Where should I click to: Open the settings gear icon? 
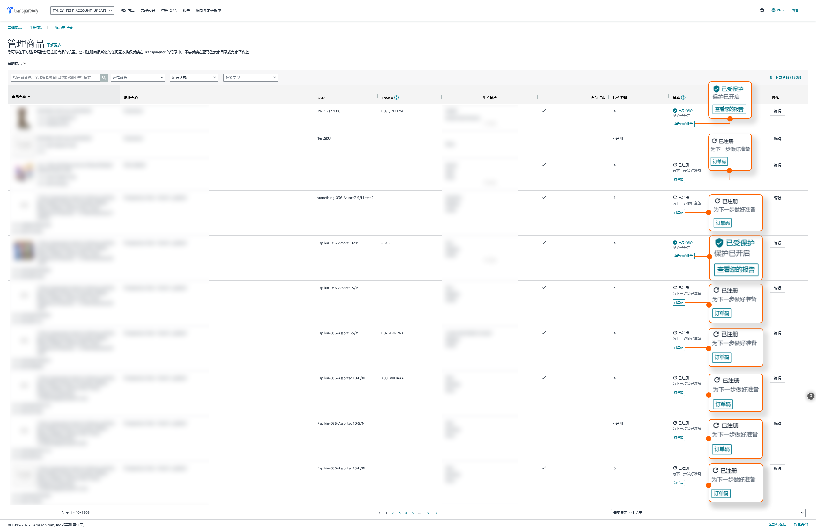pyautogui.click(x=762, y=10)
